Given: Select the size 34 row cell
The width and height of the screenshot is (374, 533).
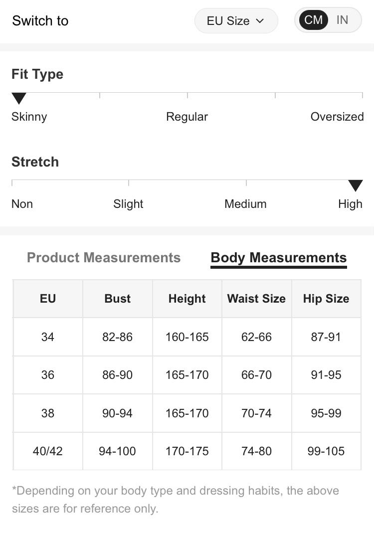Looking at the screenshot, I should (48, 337).
